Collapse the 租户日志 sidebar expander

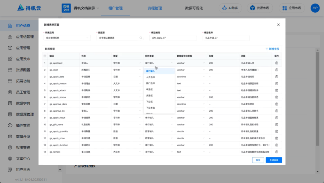click(x=60, y=169)
